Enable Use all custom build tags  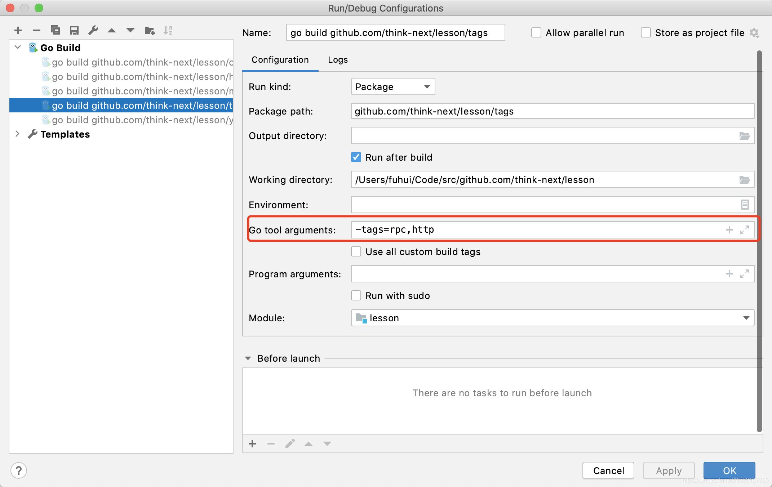pyautogui.click(x=356, y=251)
